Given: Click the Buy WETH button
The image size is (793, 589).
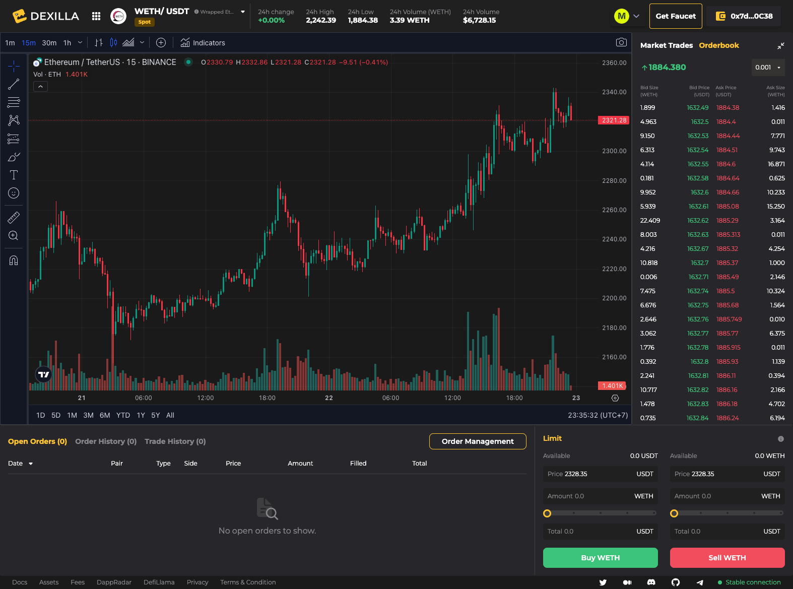Looking at the screenshot, I should pos(601,558).
